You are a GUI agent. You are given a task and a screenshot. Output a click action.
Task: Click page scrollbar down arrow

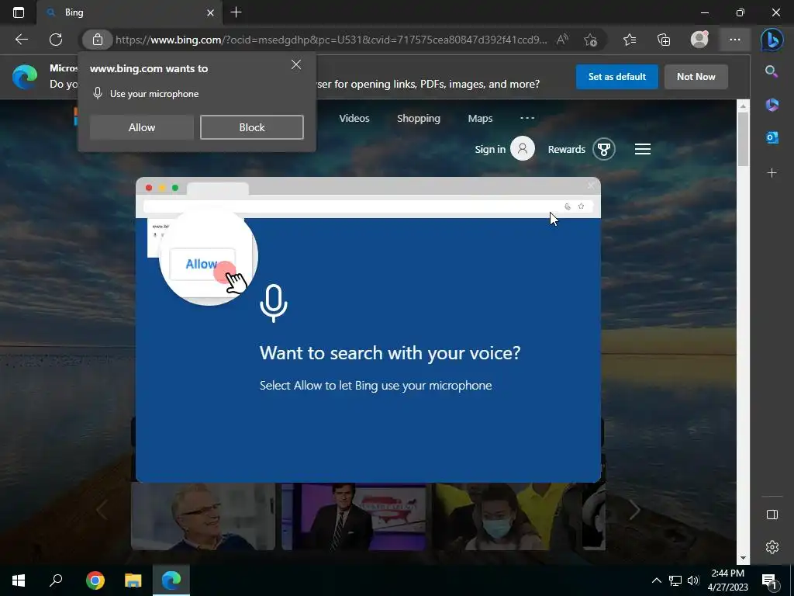pyautogui.click(x=743, y=559)
